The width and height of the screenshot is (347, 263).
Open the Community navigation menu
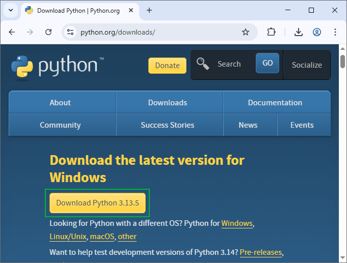[x=62, y=125]
